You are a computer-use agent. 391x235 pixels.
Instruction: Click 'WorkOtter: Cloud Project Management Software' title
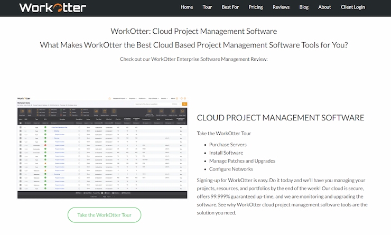(194, 31)
